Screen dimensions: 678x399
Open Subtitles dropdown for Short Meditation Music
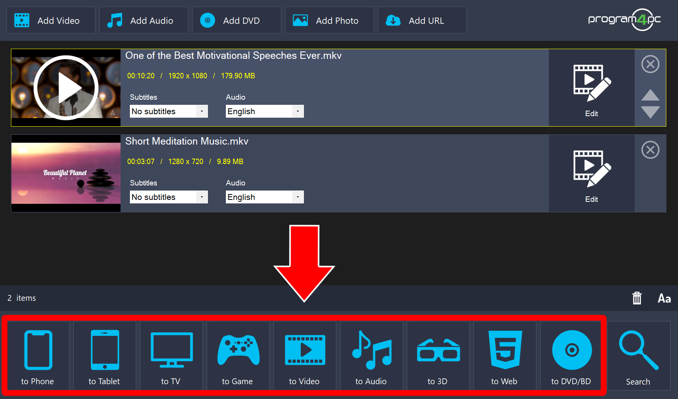pos(169,197)
